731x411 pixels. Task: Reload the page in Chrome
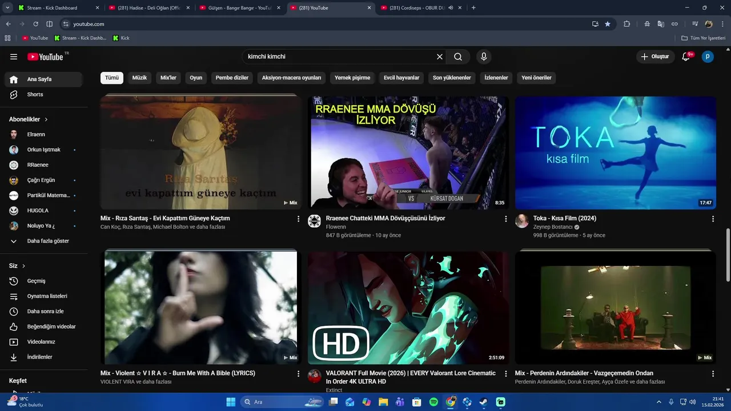[x=35, y=24]
